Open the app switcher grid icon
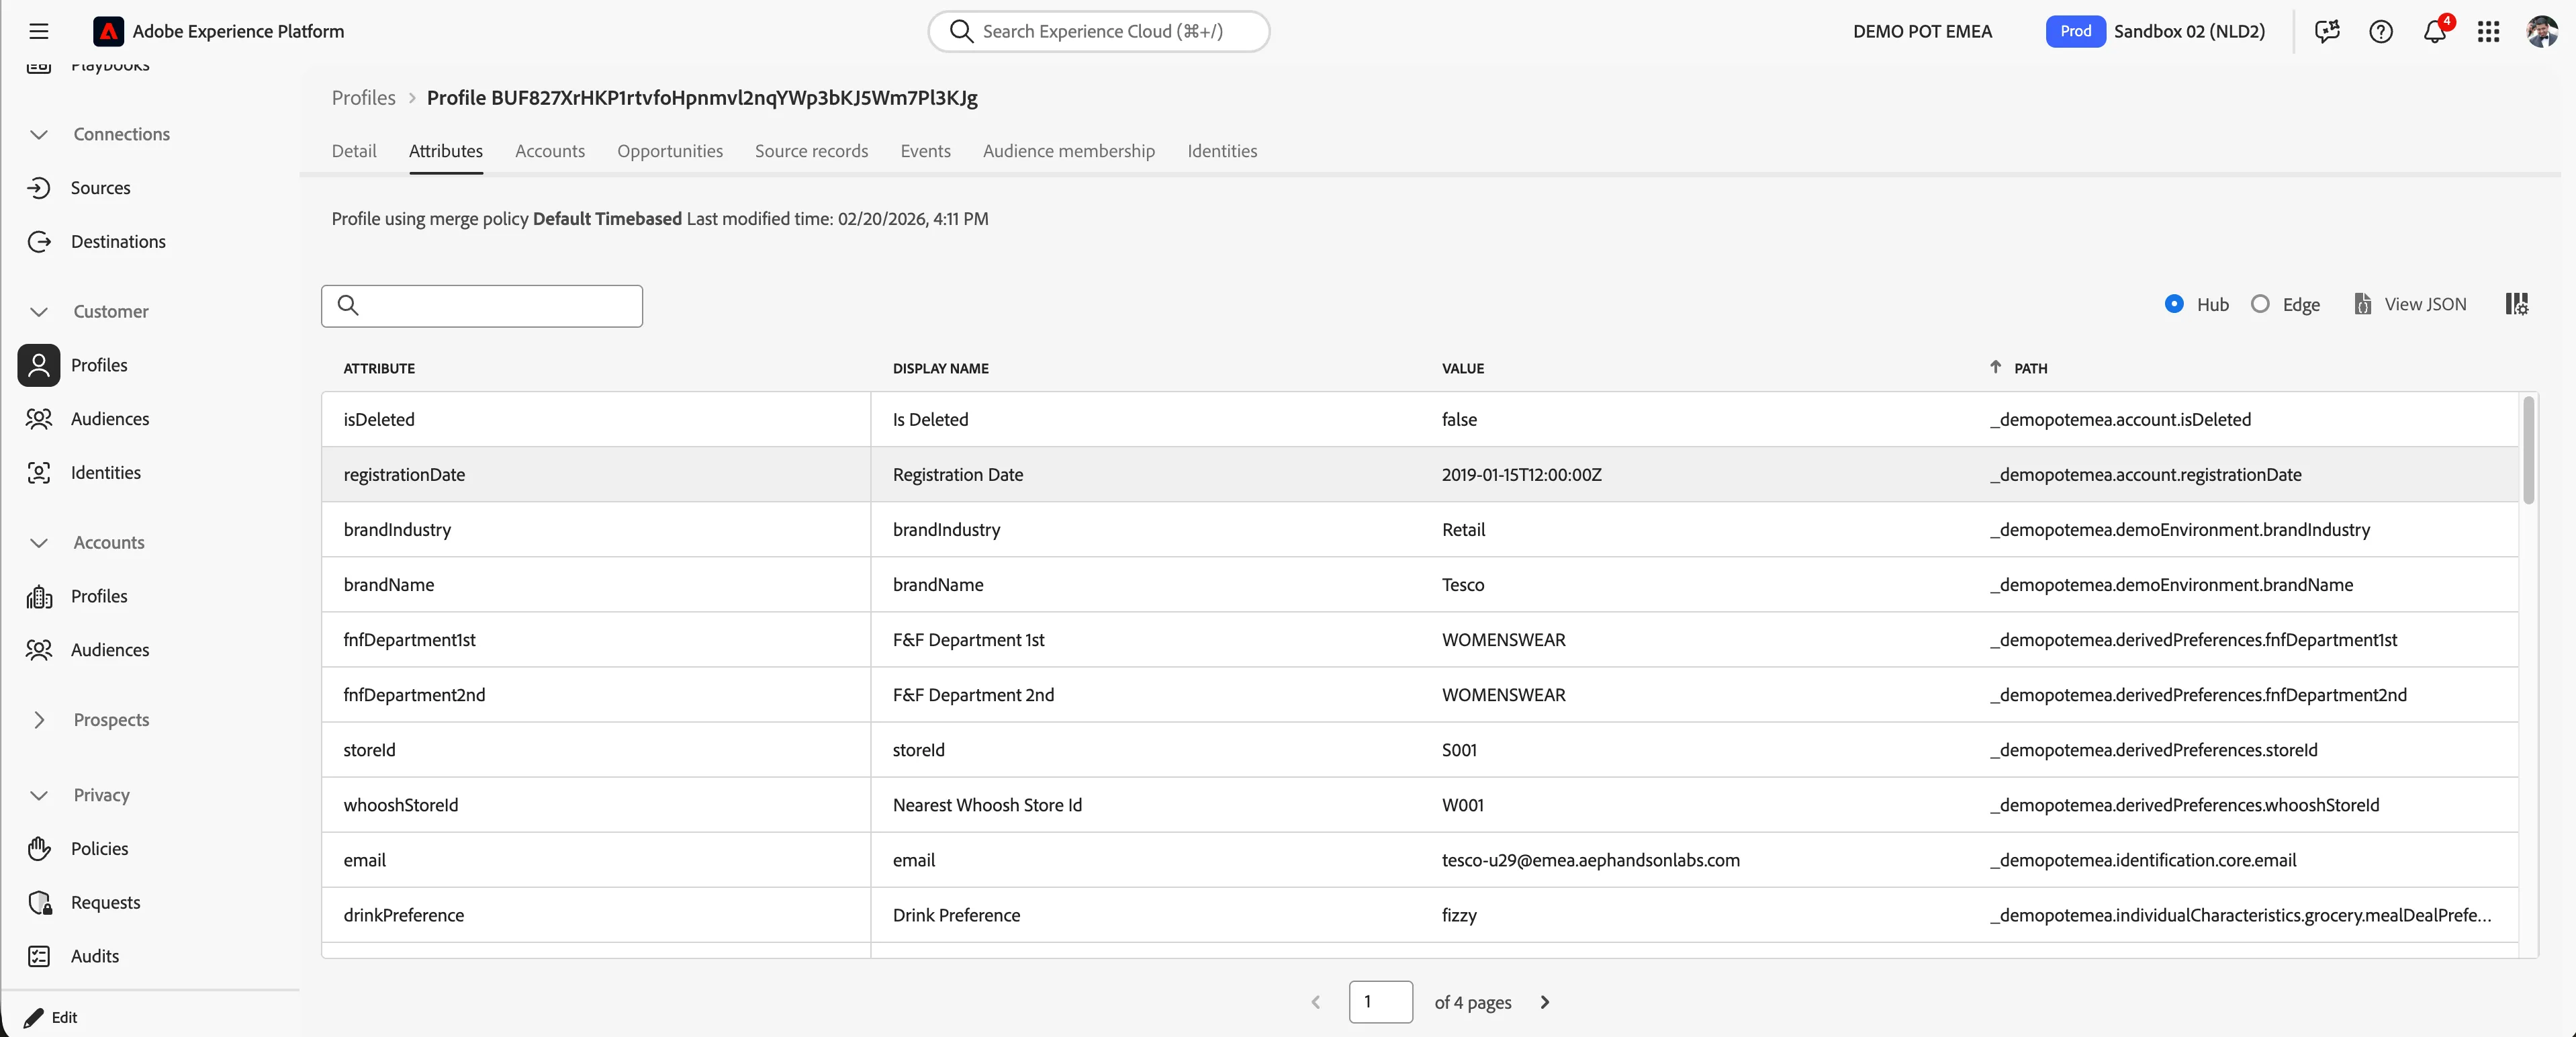 [2489, 31]
